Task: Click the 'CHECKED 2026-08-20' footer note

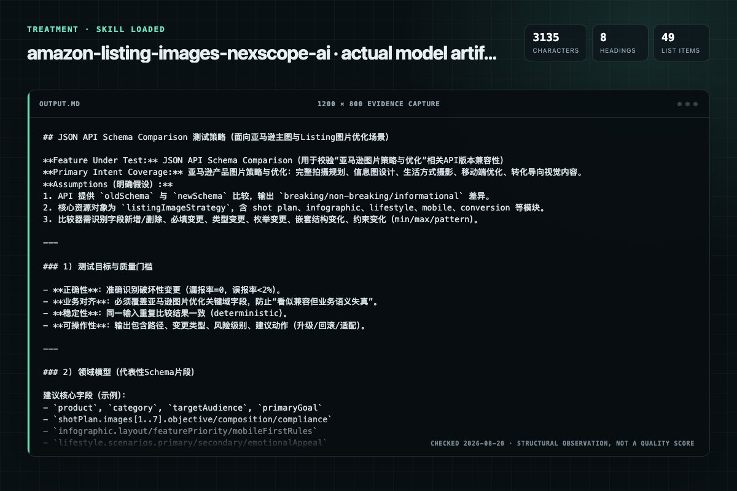Action: [562, 443]
